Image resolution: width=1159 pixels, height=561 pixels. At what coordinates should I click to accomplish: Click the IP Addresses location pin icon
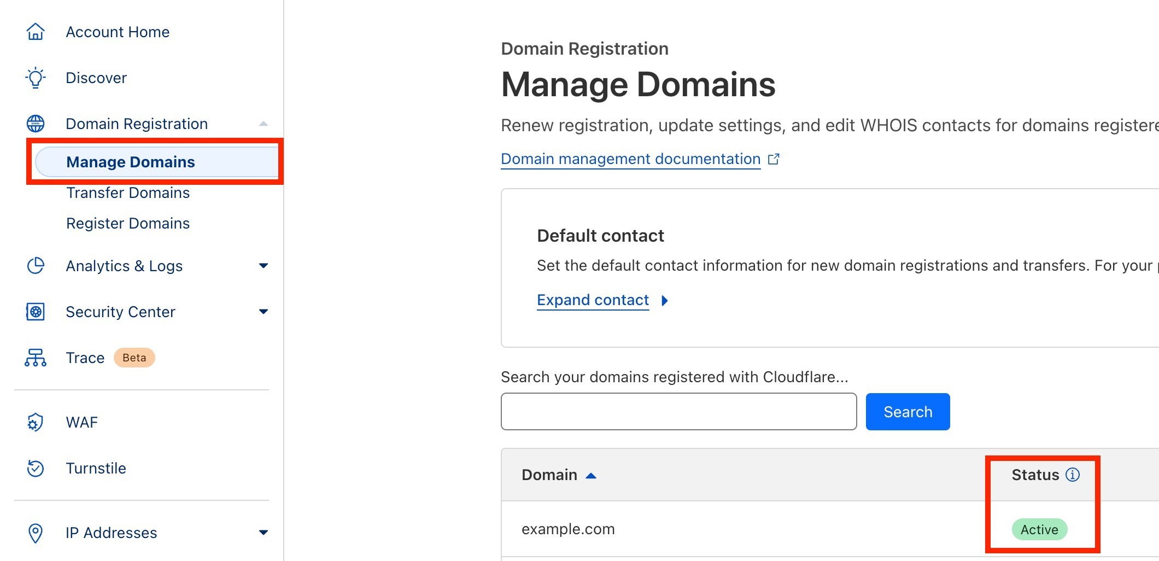[36, 533]
